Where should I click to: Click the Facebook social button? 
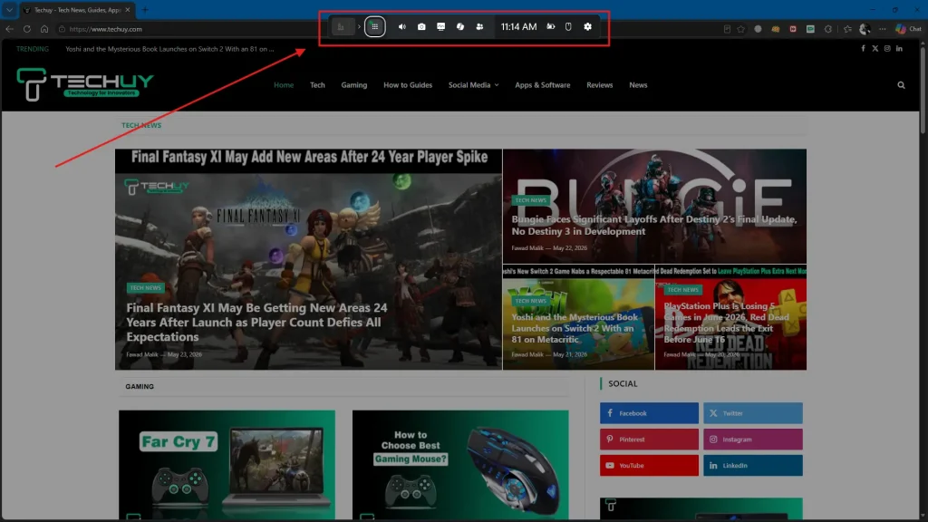pyautogui.click(x=649, y=413)
